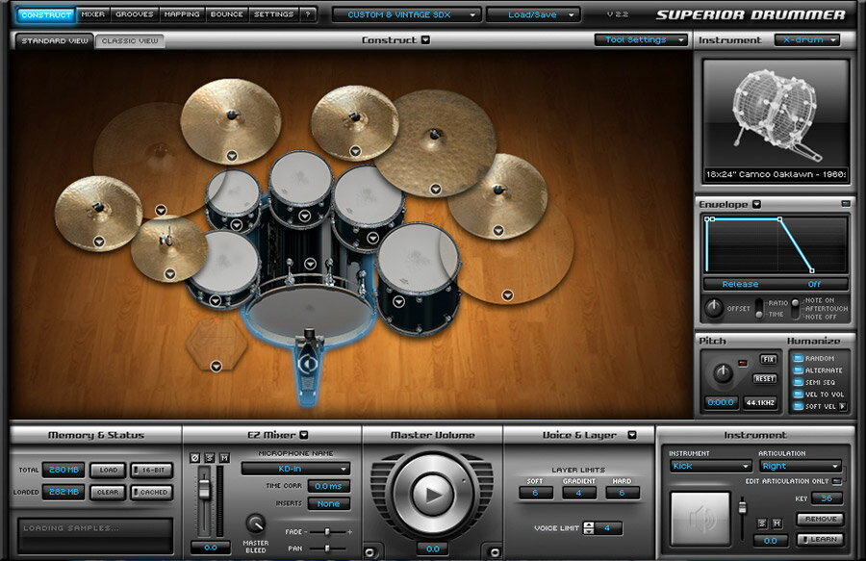866x561 pixels.
Task: Enable Edit Articulation Only
Action: click(x=837, y=481)
